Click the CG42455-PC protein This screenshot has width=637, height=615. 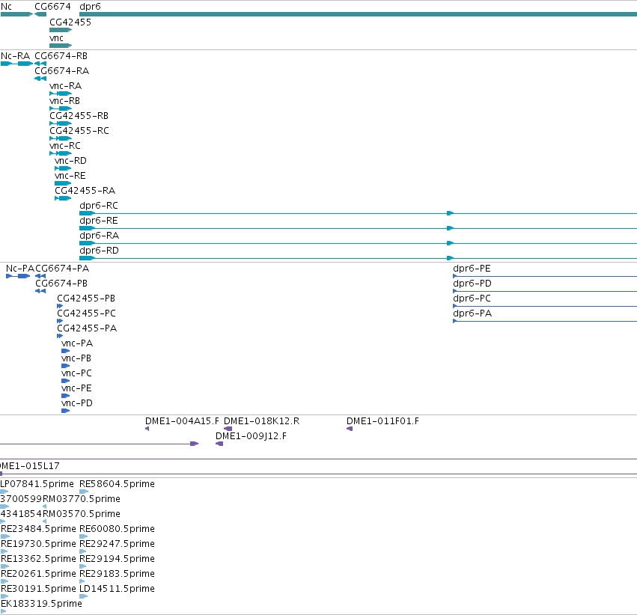click(60, 321)
